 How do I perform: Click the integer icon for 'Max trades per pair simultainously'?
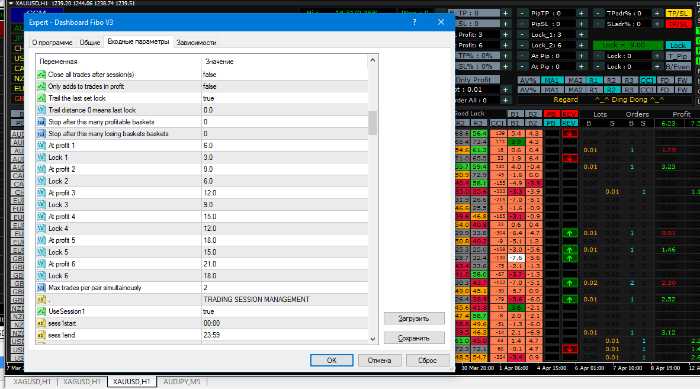coord(41,288)
